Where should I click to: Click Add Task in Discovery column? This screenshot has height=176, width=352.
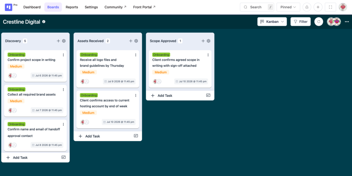[17, 157]
